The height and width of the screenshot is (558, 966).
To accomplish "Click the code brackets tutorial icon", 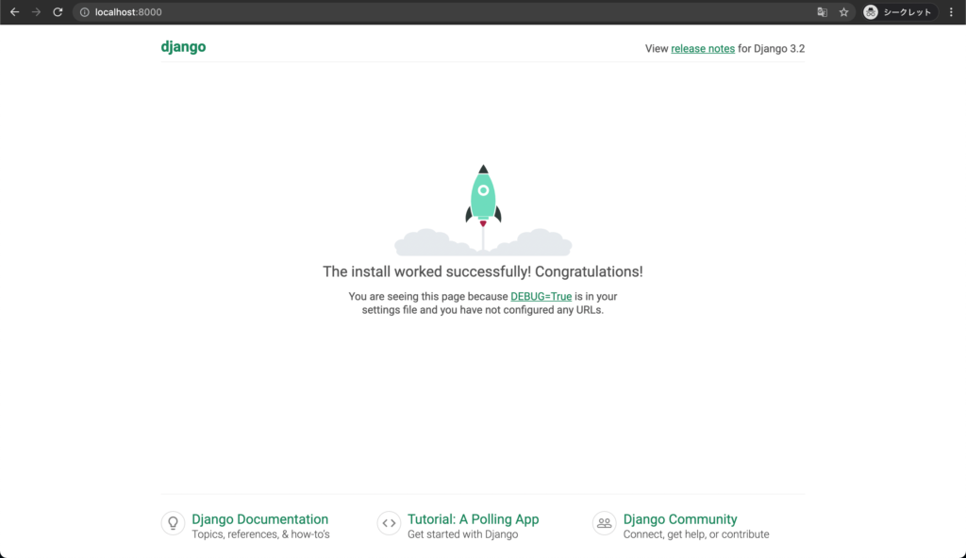I will click(x=389, y=523).
